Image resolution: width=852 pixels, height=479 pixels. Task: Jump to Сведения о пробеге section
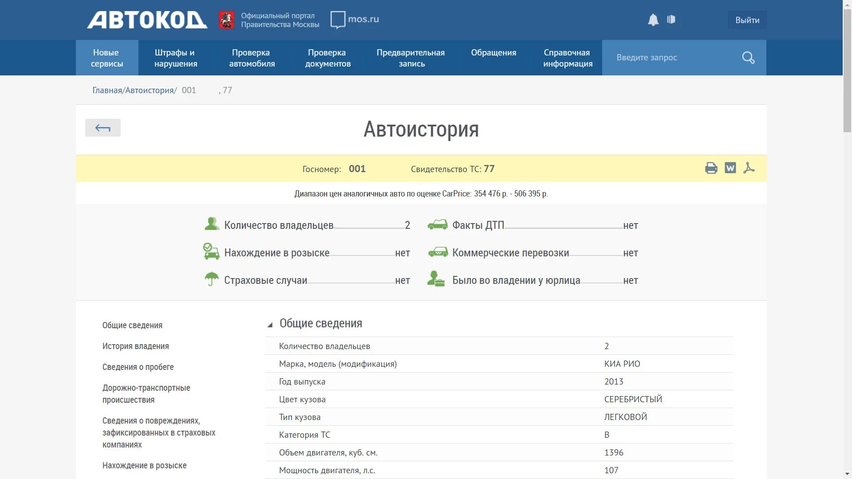coord(138,367)
